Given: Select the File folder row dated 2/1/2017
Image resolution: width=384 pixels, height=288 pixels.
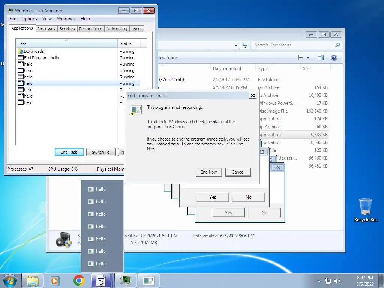Looking at the screenshot, I should coord(244,79).
